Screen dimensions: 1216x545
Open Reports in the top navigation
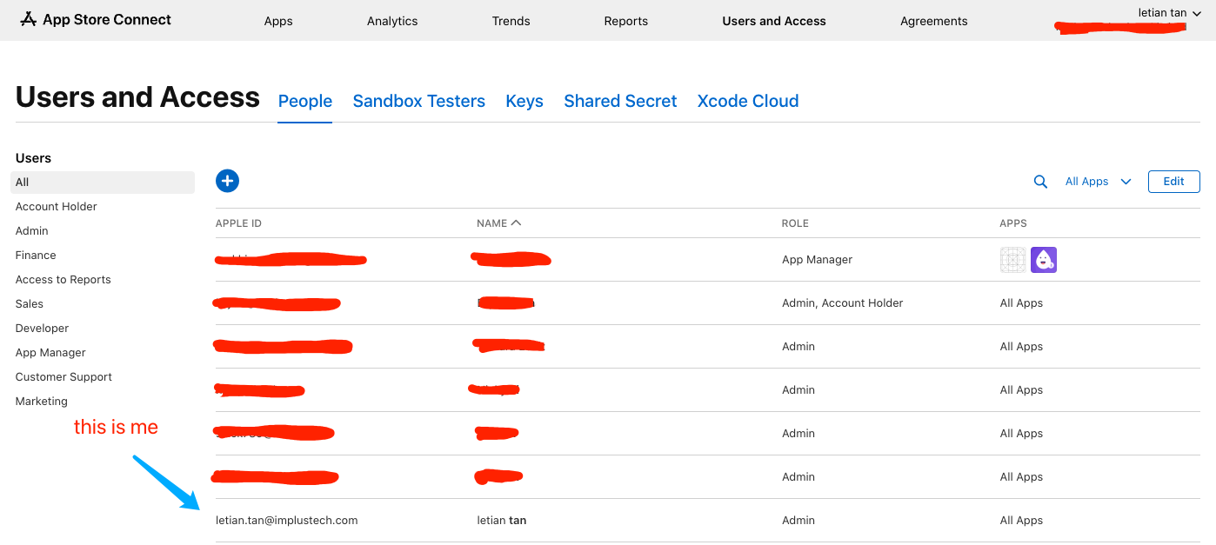(626, 21)
